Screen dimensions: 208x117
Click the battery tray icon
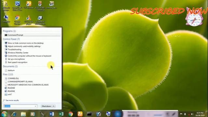185,114
